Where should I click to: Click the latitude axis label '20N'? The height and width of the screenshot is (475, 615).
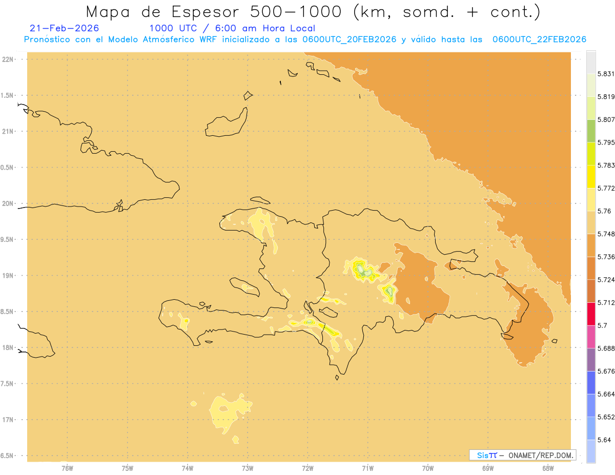pyautogui.click(x=7, y=203)
